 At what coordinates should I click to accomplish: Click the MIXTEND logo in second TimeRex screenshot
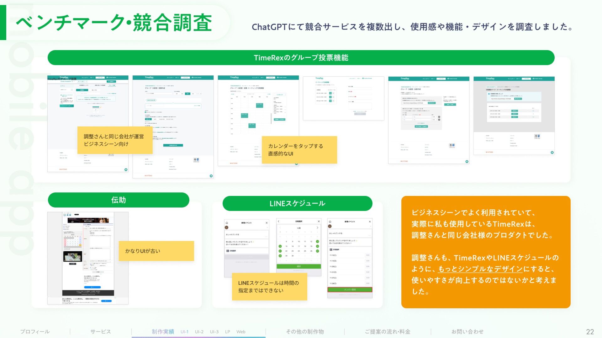point(148,176)
